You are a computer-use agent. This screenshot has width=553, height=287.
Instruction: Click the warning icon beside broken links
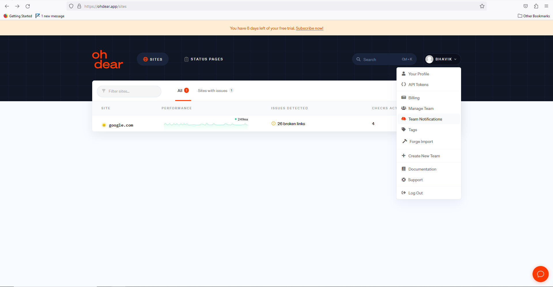273,124
